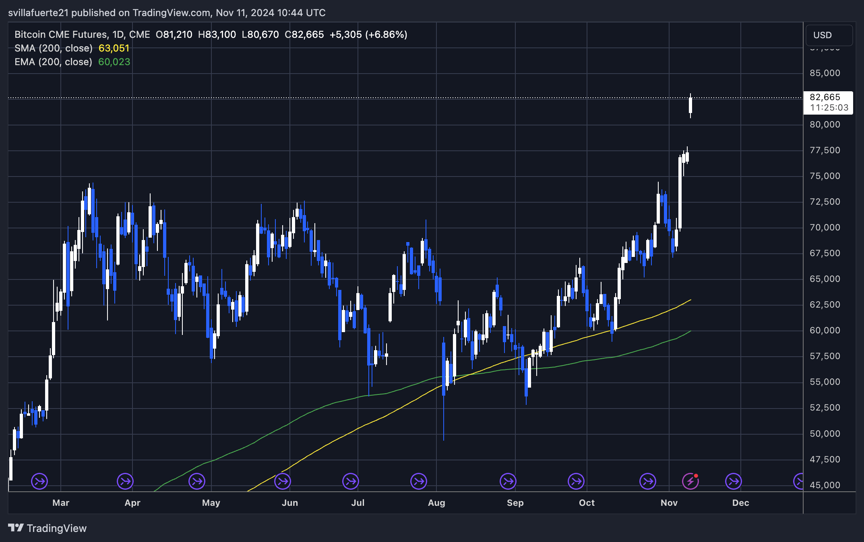
Task: Click the event marker icon before May
Action: coord(197,481)
